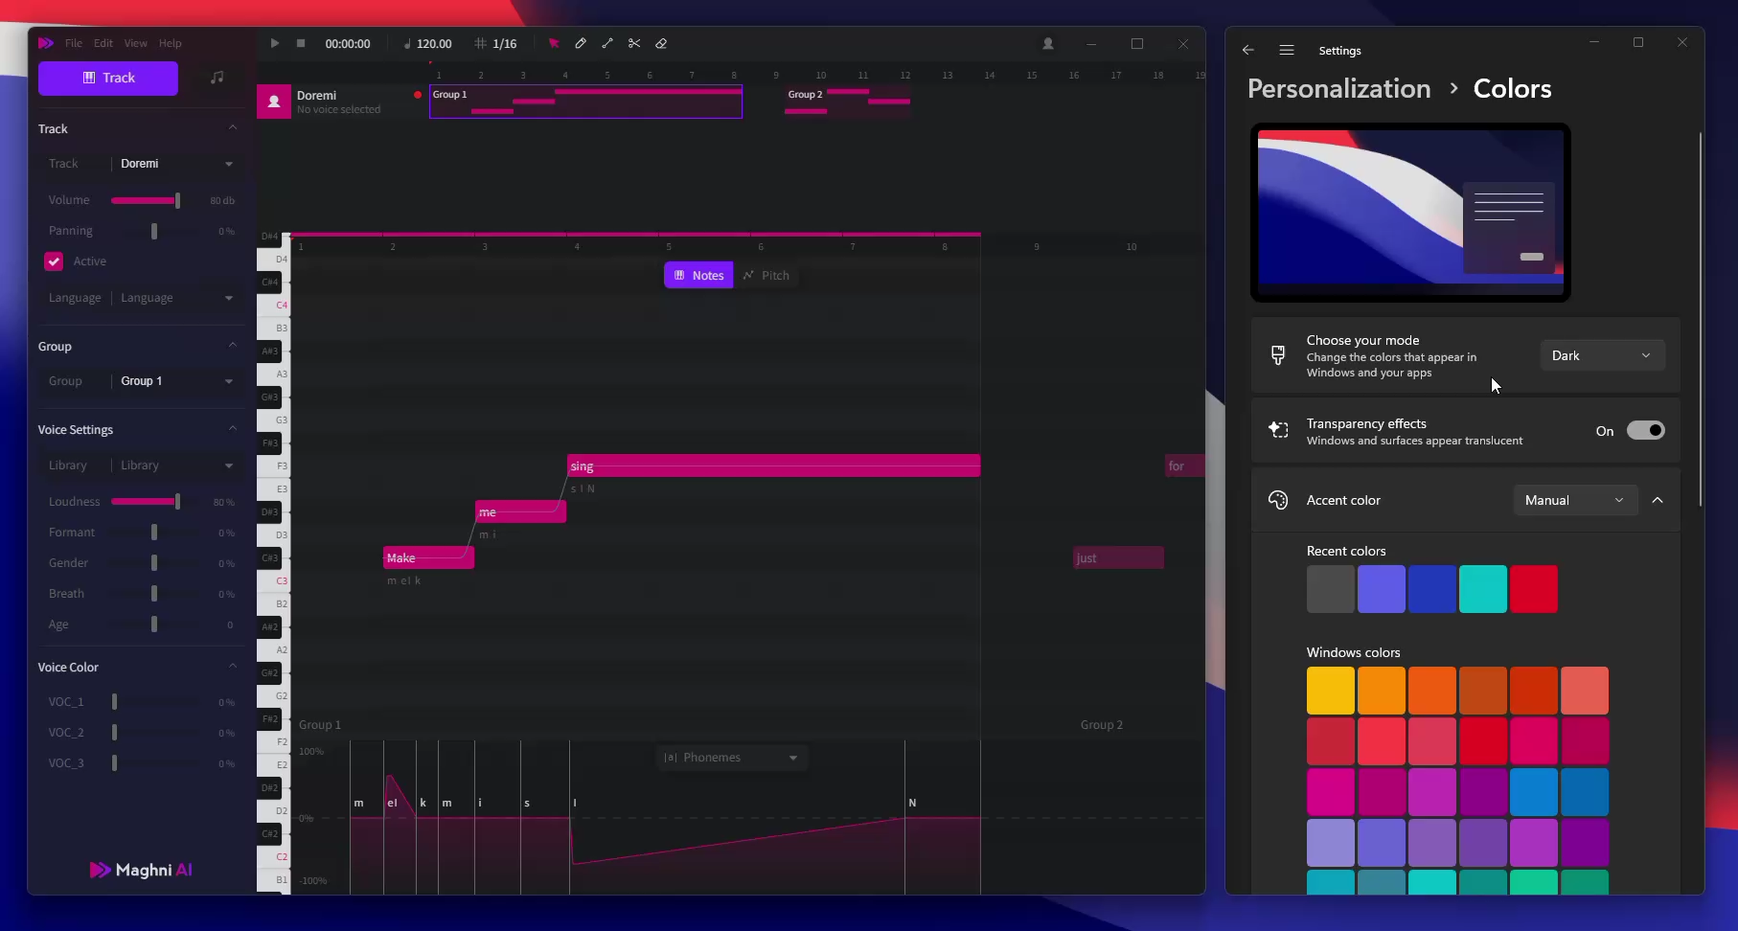Screen dimensions: 1738x931
Task: Select the Group 2 clip on the timeline
Action: click(x=847, y=102)
